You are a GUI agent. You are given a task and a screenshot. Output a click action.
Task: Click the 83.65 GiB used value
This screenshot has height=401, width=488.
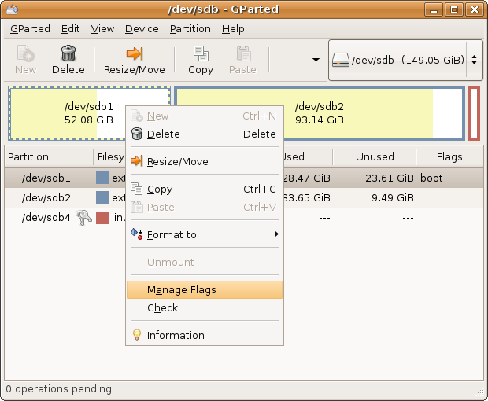tap(307, 197)
